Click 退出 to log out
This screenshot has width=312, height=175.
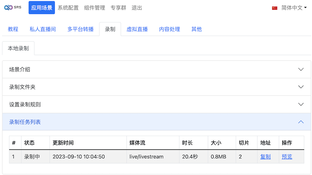point(136,8)
